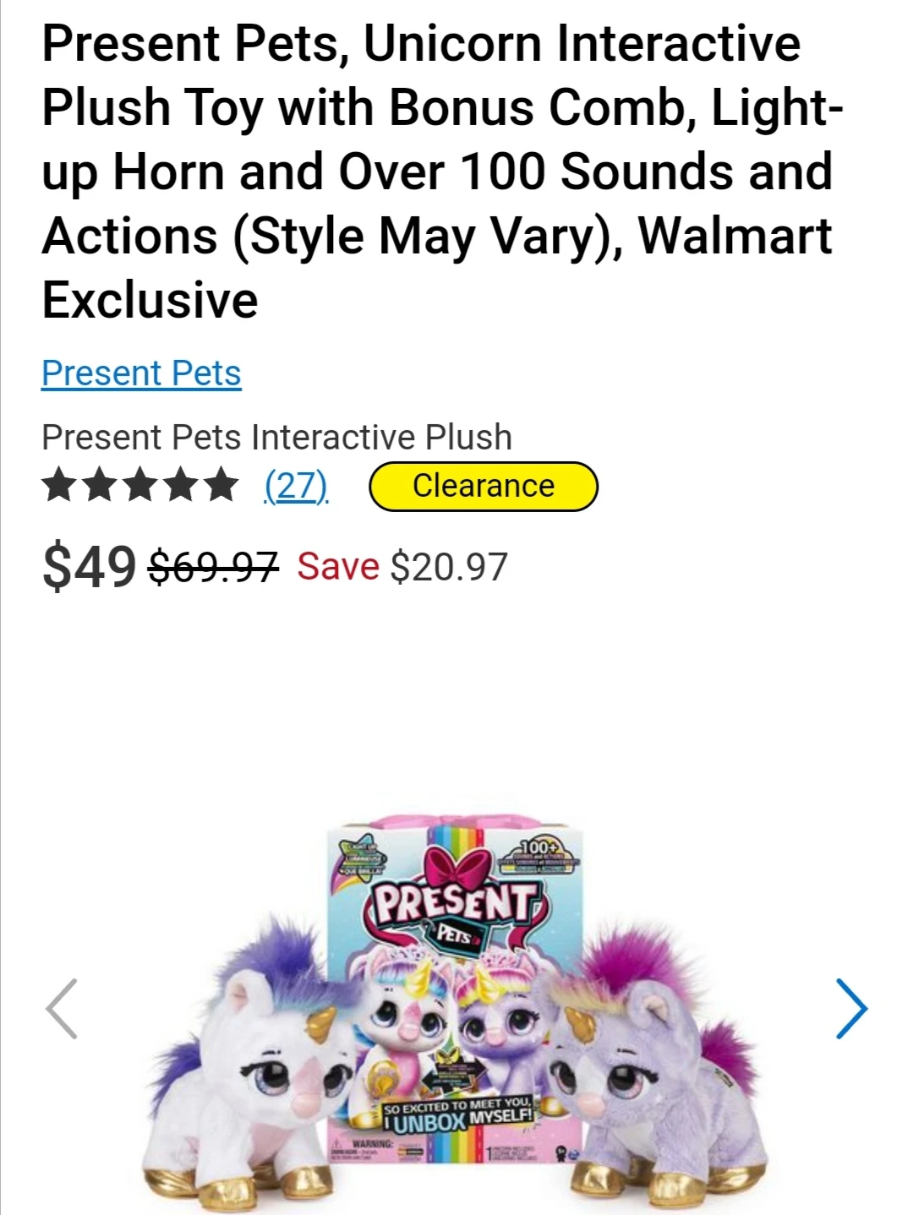Click the first star in the rating
The height and width of the screenshot is (1215, 913).
click(x=59, y=486)
